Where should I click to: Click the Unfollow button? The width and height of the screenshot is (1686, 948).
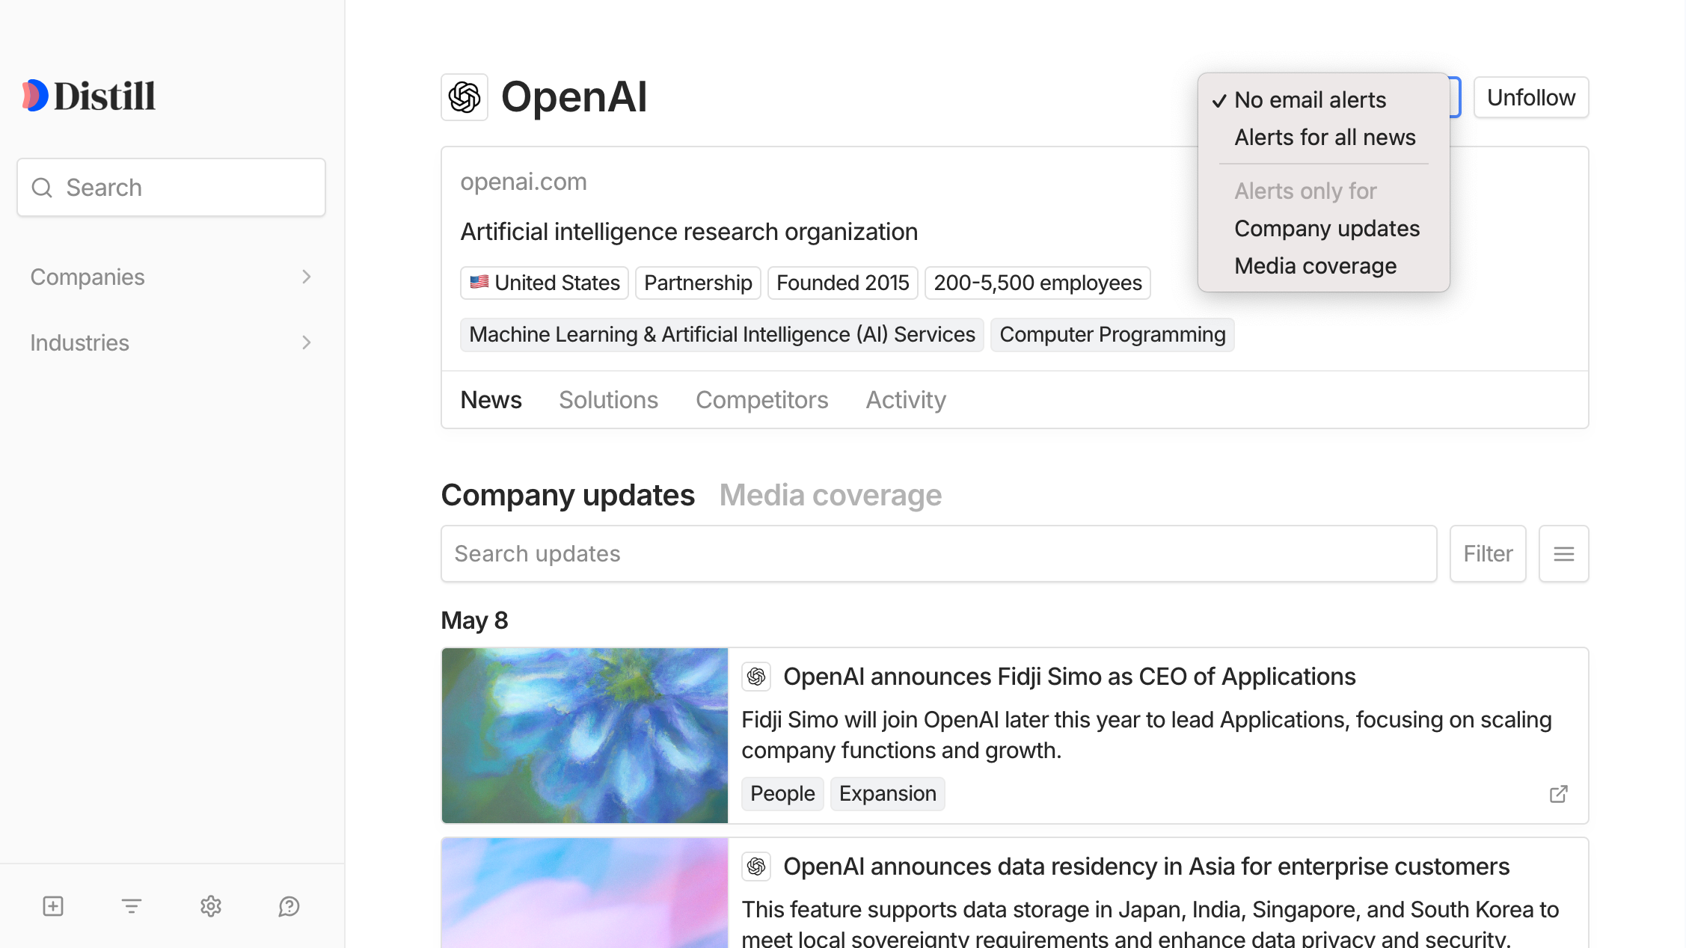point(1531,97)
